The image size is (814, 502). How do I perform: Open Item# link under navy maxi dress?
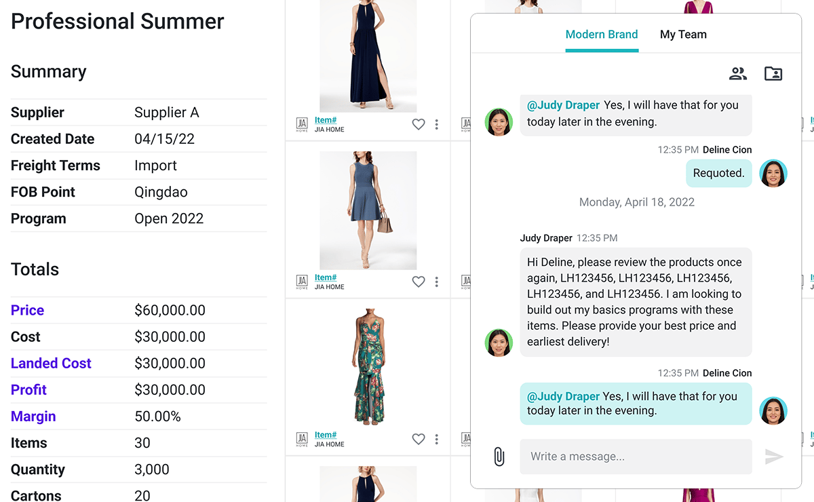pyautogui.click(x=326, y=120)
